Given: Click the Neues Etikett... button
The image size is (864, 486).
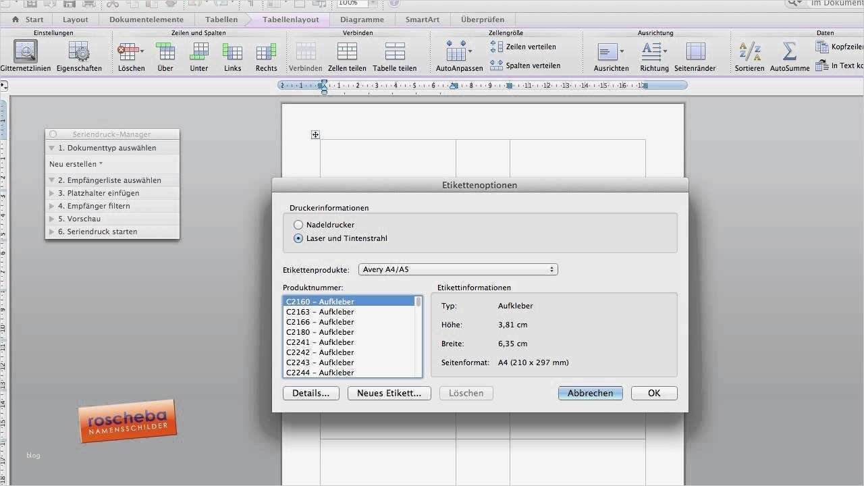Looking at the screenshot, I should (389, 393).
